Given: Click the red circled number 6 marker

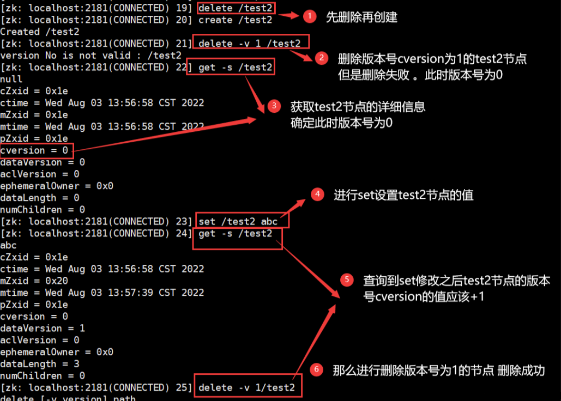Looking at the screenshot, I should tap(316, 369).
